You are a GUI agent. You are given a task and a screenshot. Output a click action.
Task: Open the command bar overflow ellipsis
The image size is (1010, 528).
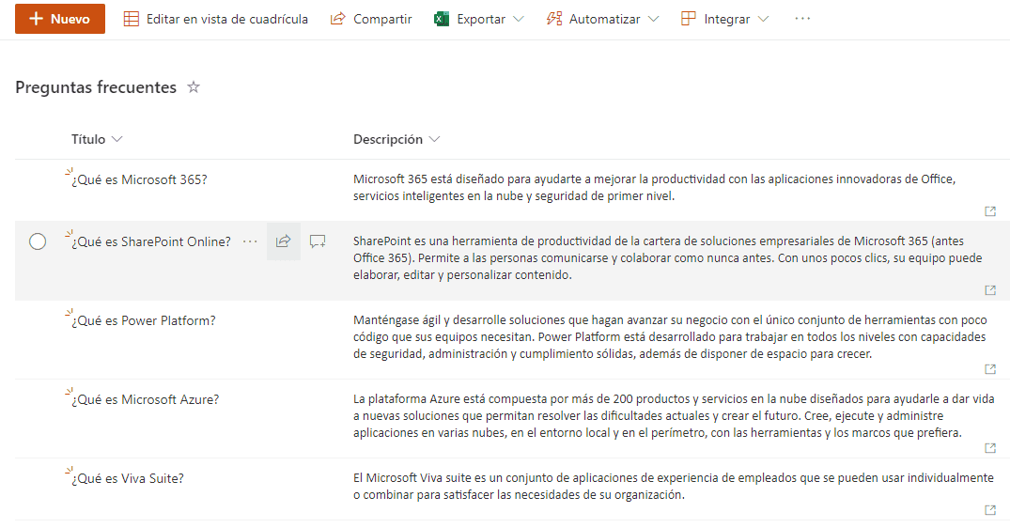pos(802,19)
